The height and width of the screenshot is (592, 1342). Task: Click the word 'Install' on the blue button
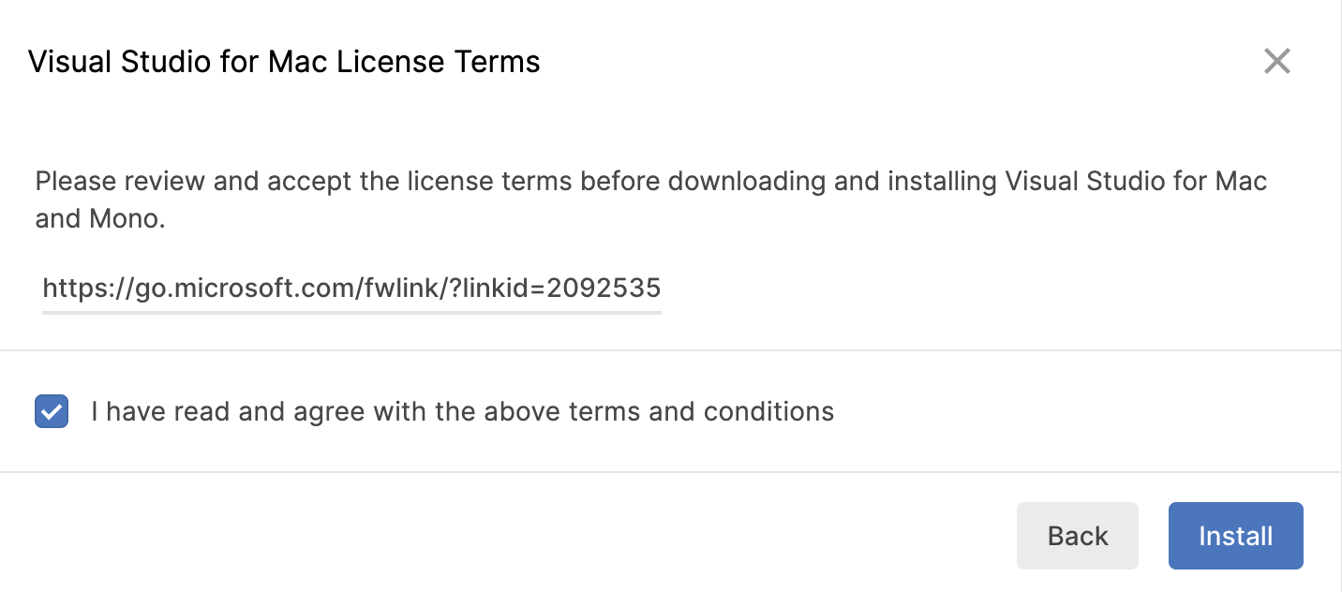pyautogui.click(x=1235, y=536)
